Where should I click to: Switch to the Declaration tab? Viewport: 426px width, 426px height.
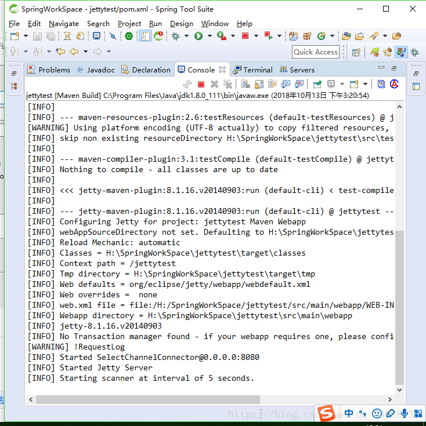coord(146,70)
